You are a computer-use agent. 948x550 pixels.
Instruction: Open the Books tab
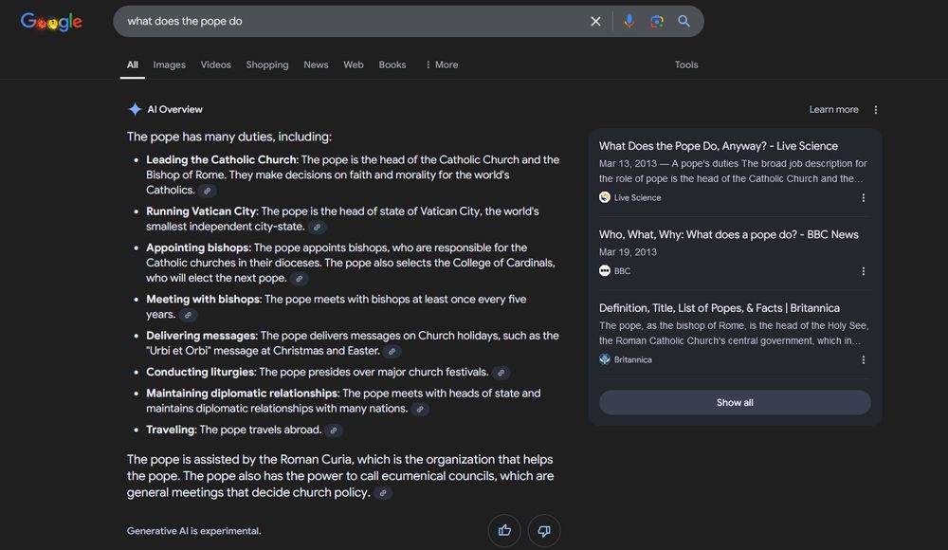pyautogui.click(x=392, y=64)
